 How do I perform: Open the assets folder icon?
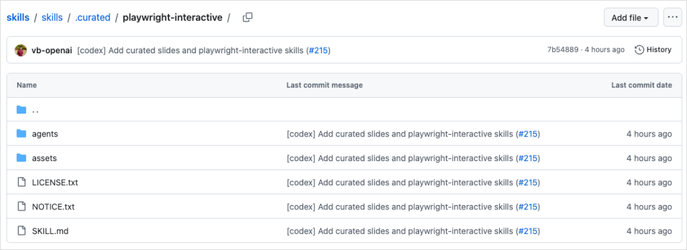click(22, 158)
